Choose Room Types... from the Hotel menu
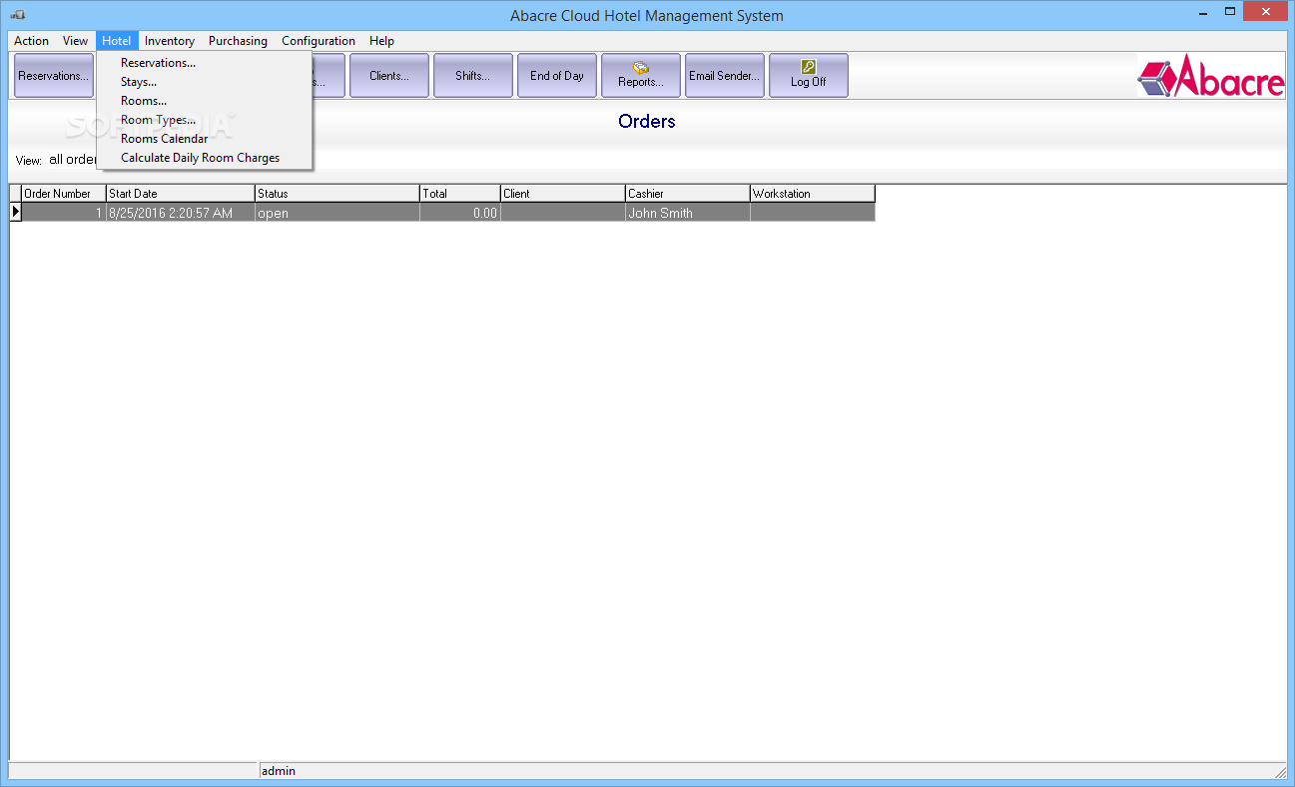This screenshot has height=787, width=1295. (x=205, y=120)
